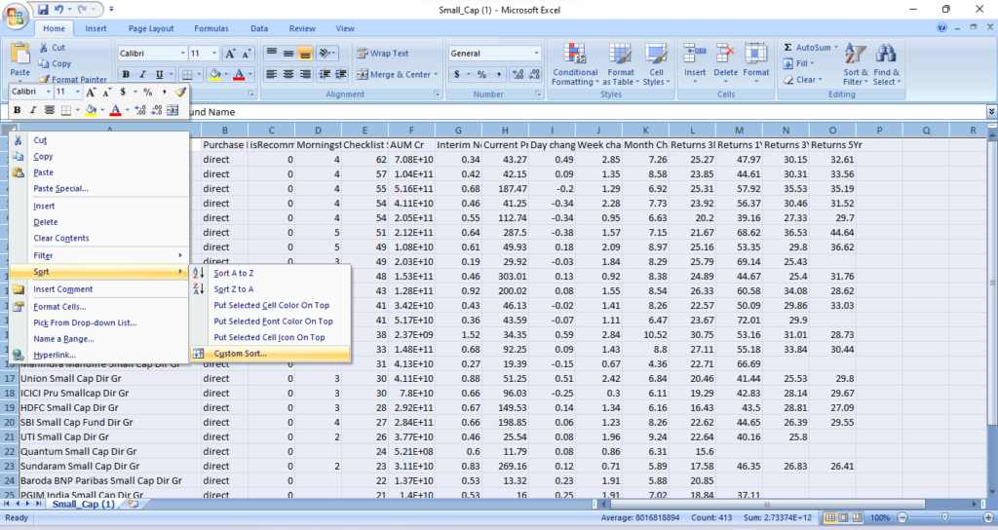Screen dimensions: 998x530
Task: Choose Sort Z to A
Action: point(271,288)
